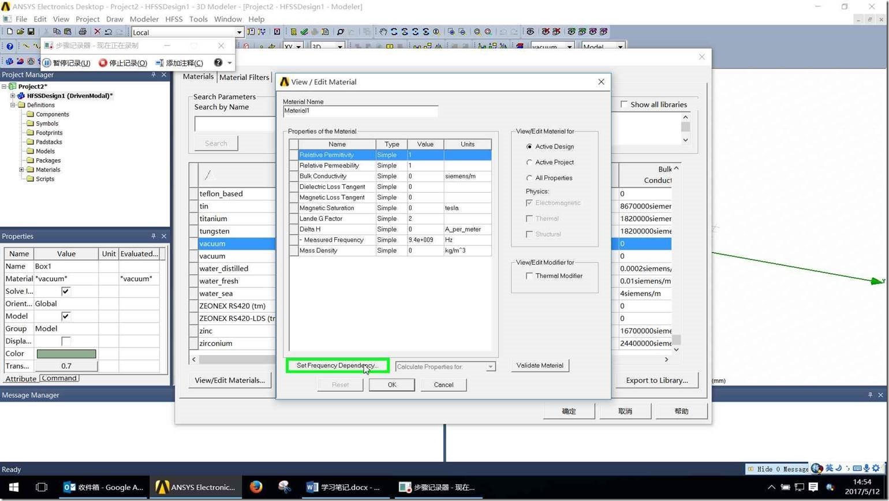Switch to Word document in taskbar

(x=343, y=487)
